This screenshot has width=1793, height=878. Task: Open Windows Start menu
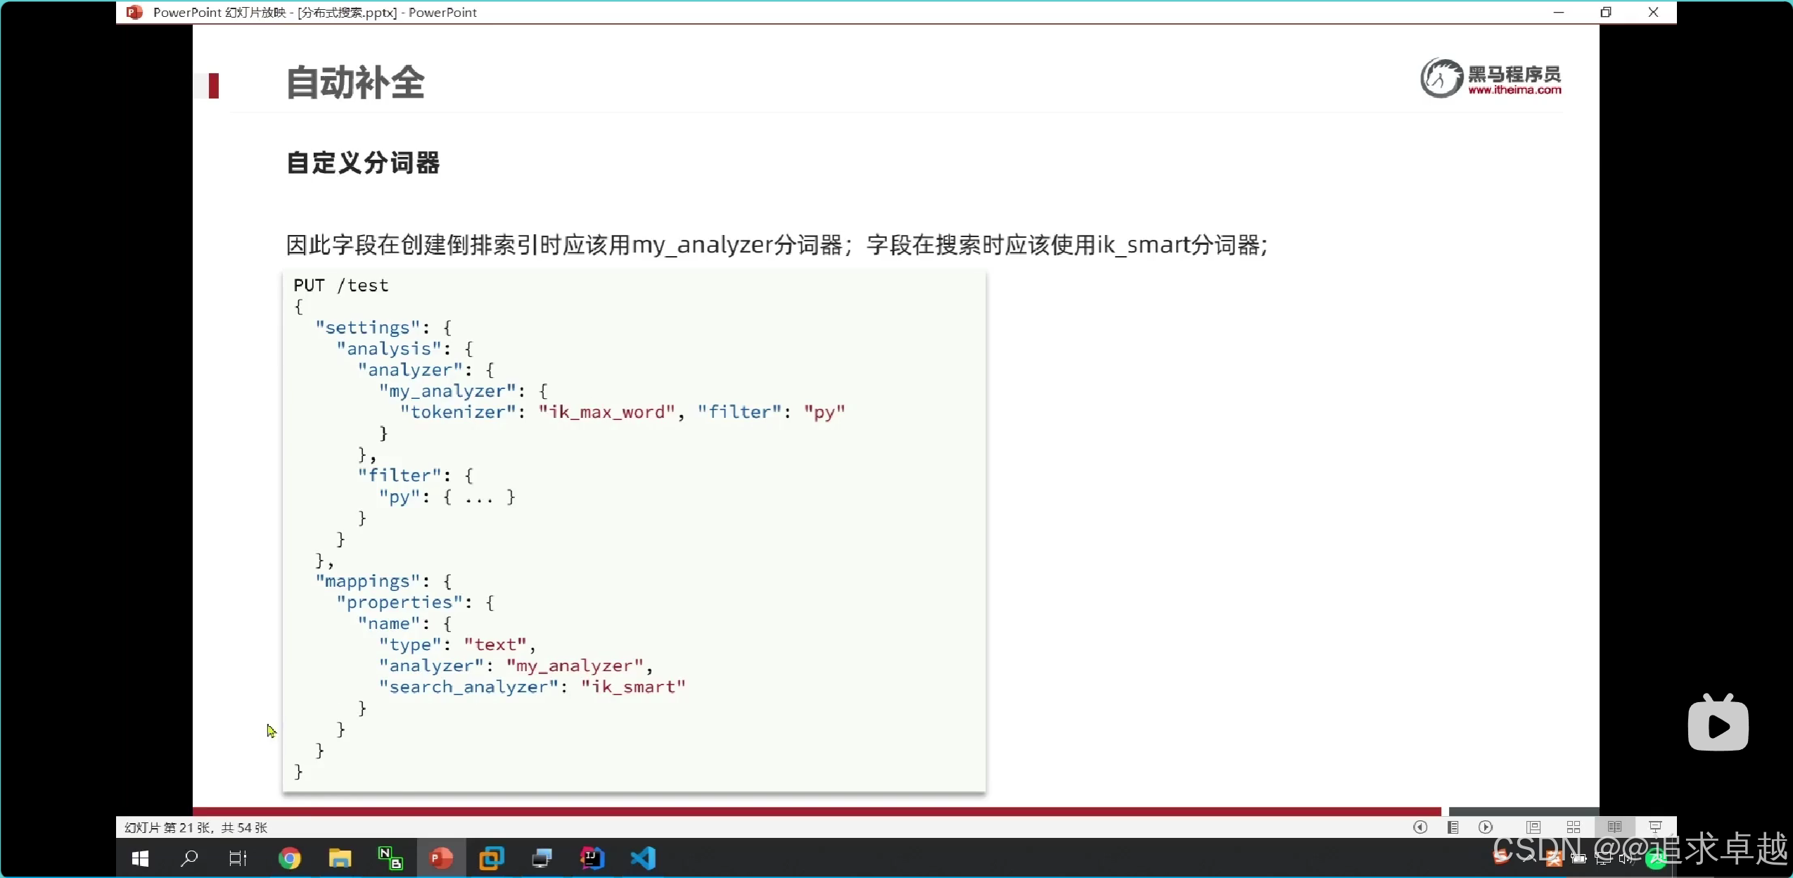tap(140, 858)
